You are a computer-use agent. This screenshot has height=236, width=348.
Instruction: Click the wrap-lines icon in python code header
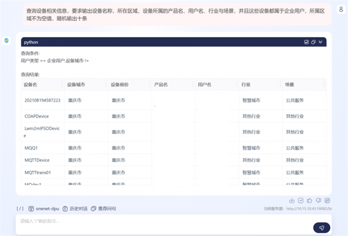coord(306,42)
